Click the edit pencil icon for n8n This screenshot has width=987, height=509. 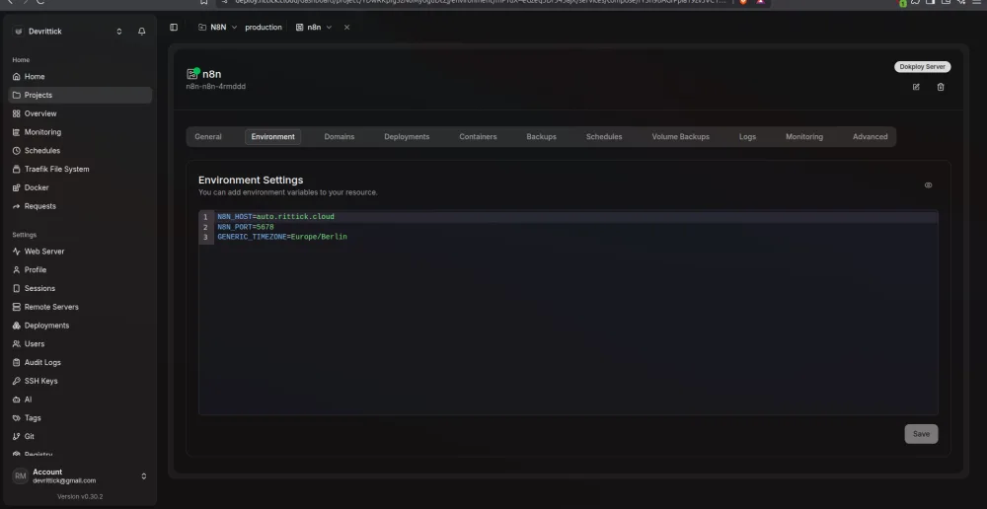click(x=916, y=87)
